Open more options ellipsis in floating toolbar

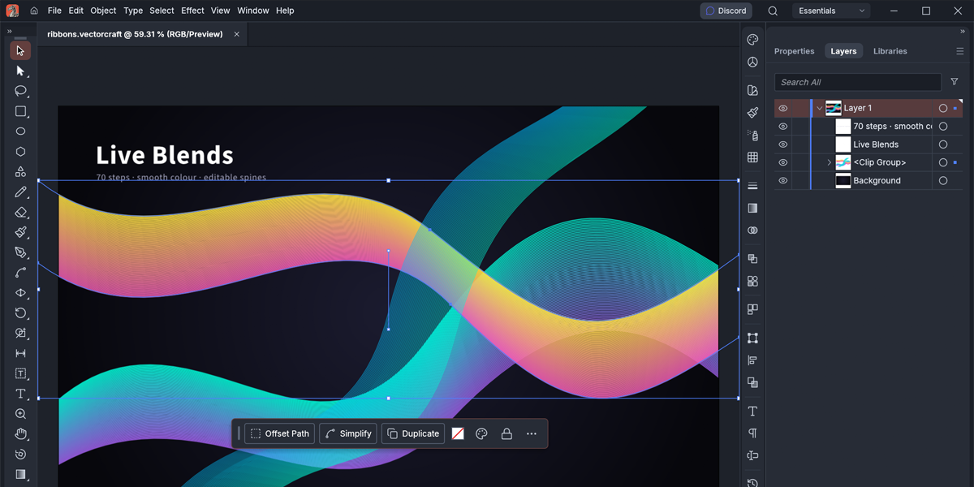pos(532,433)
